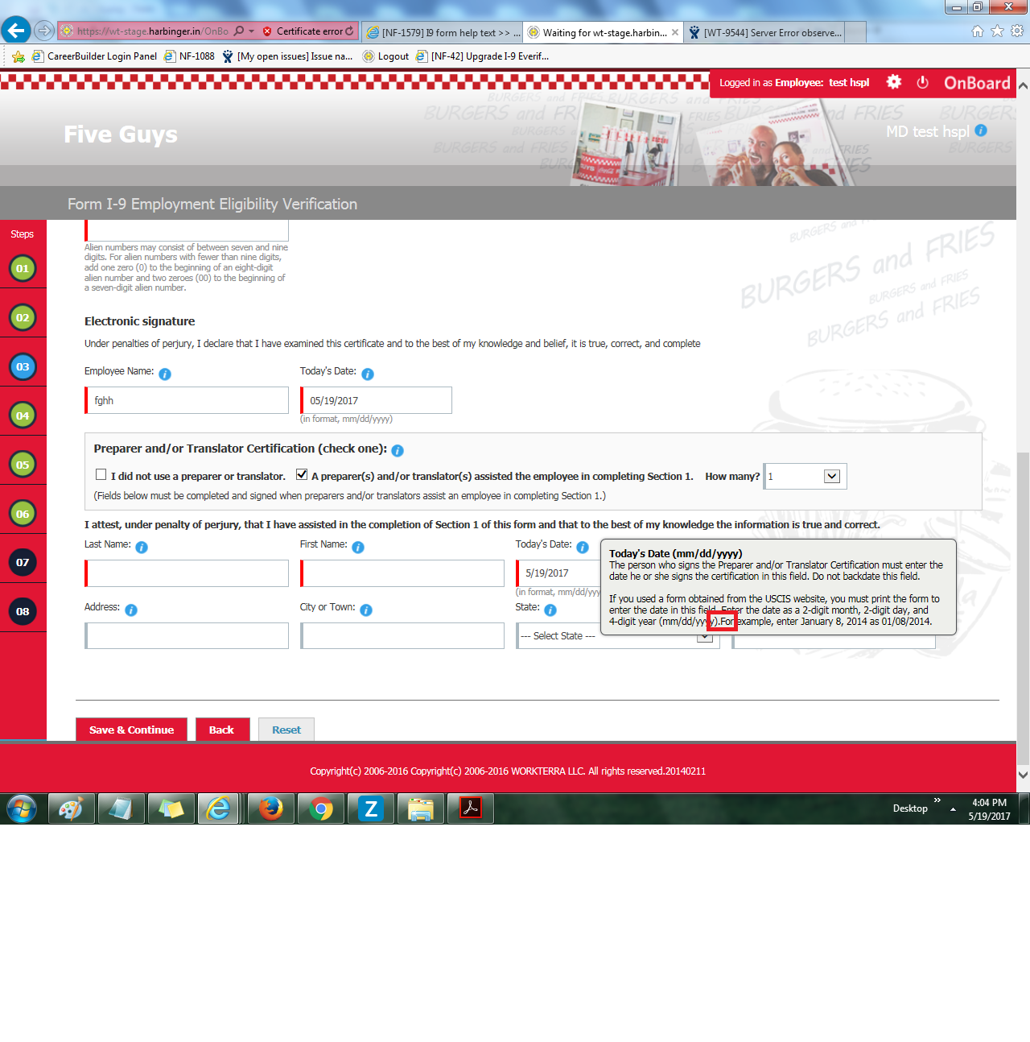Click info icon next to Employee Name
1030x1042 pixels.
(x=165, y=374)
